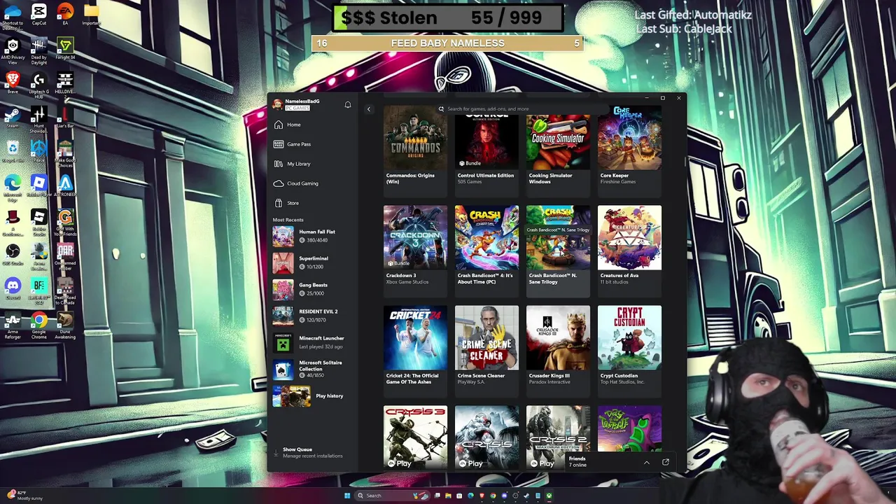Open Dead by Daylight desktop shortcut
The width and height of the screenshot is (896, 504).
(38, 51)
